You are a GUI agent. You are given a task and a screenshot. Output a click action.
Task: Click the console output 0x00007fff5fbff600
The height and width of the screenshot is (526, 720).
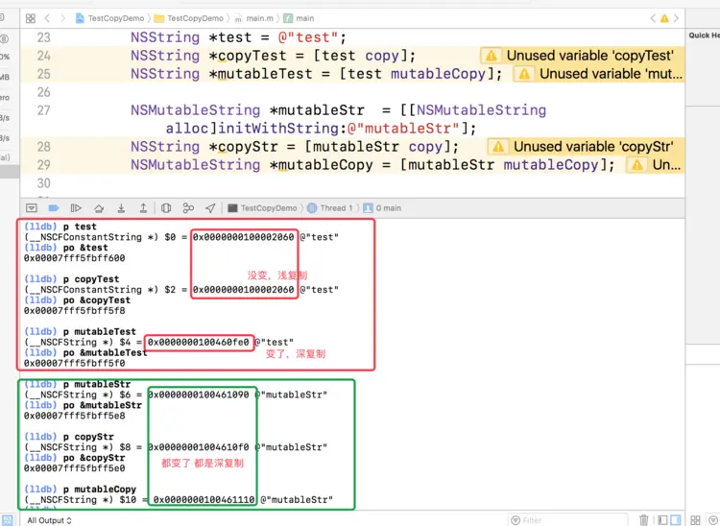74,258
